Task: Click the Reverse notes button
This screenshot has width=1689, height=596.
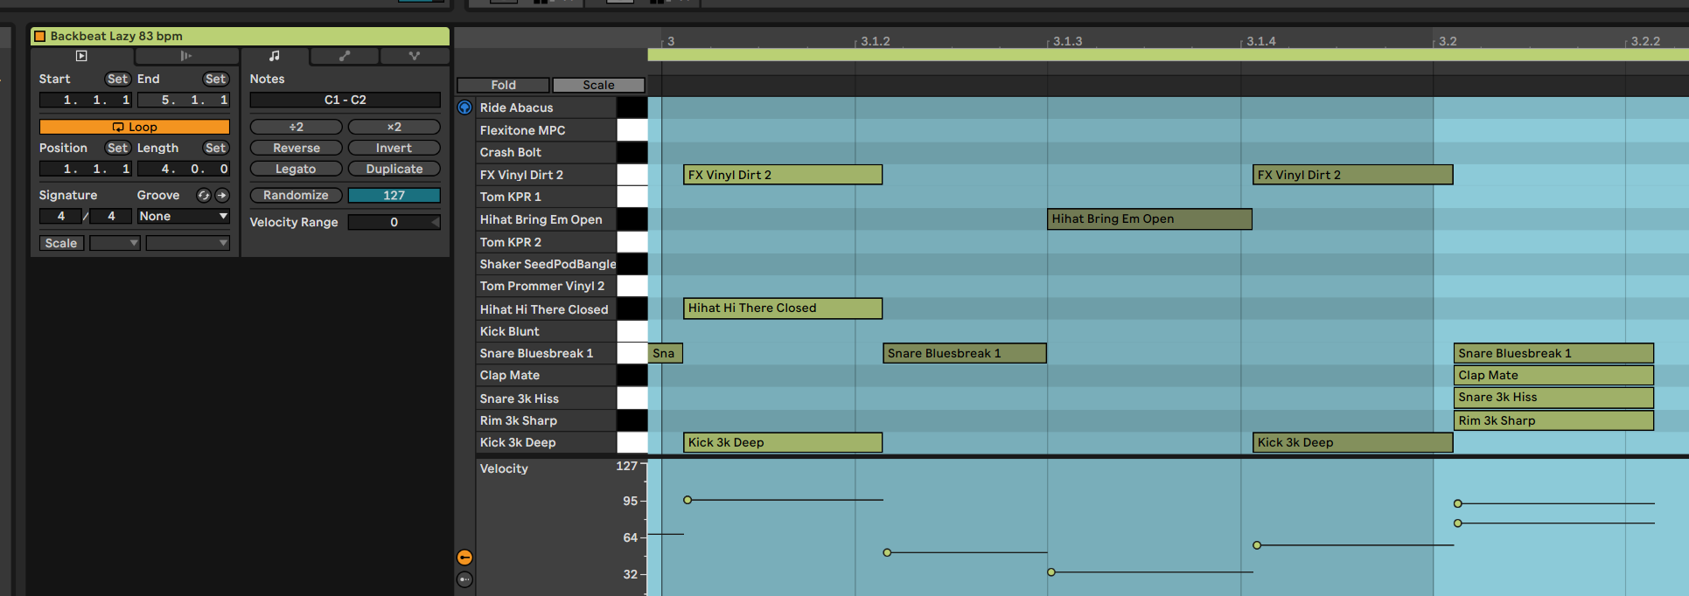Action: [296, 148]
